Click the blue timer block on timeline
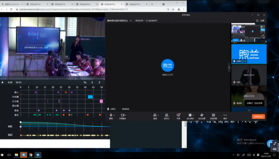The height and width of the screenshot is (159, 279). click(90, 97)
